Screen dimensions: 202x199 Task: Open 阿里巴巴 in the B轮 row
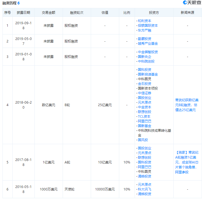[144, 121]
